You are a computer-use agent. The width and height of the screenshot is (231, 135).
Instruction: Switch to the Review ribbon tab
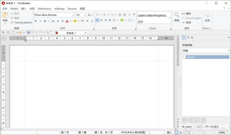(x=72, y=9)
